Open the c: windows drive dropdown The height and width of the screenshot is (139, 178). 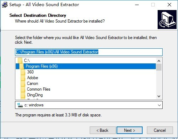tap(89, 105)
